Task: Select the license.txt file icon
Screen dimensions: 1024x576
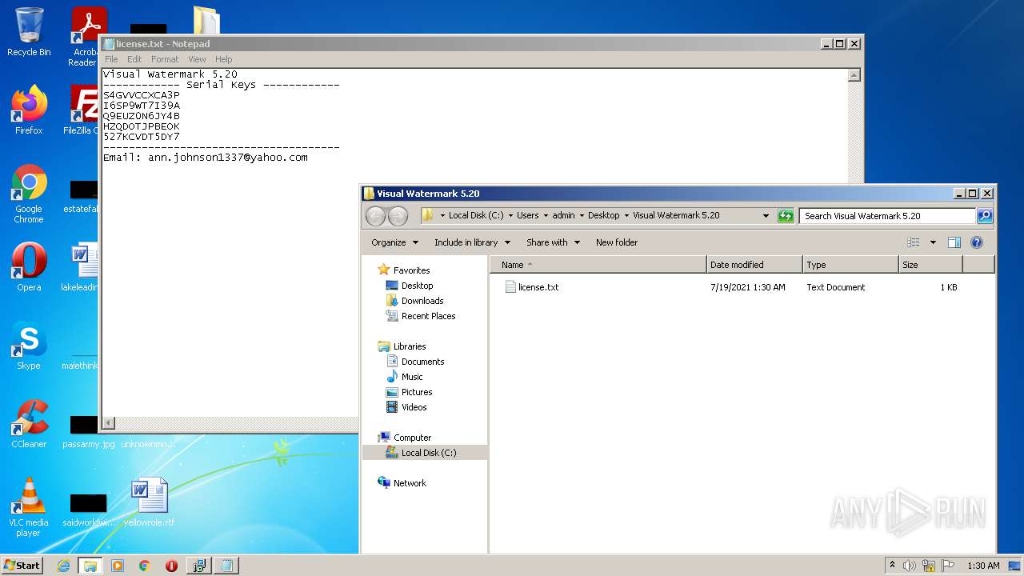Action: coord(510,287)
